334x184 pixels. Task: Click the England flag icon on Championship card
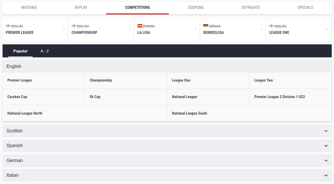[x=74, y=26]
